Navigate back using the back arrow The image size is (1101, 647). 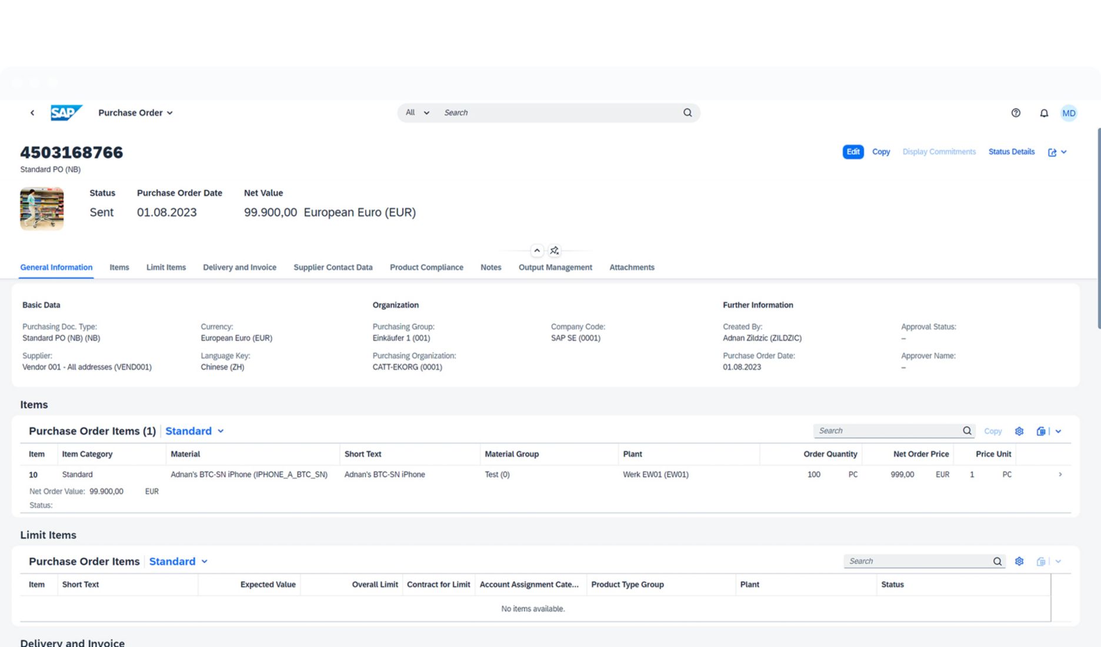coord(32,112)
